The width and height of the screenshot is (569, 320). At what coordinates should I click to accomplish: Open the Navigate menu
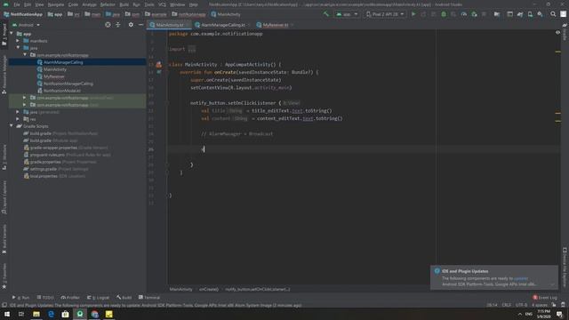click(56, 4)
